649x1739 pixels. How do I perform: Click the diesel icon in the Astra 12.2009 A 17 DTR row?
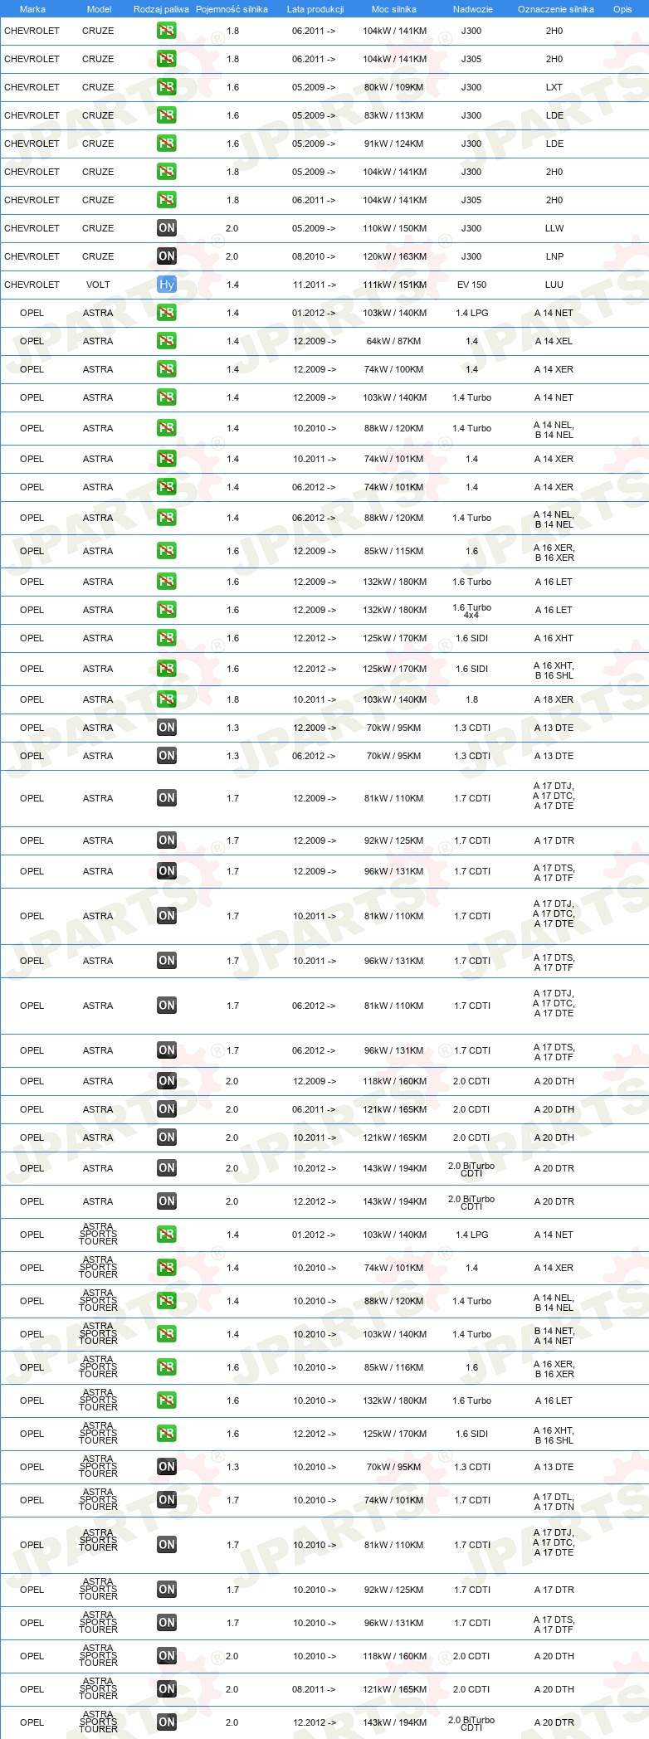click(x=167, y=840)
